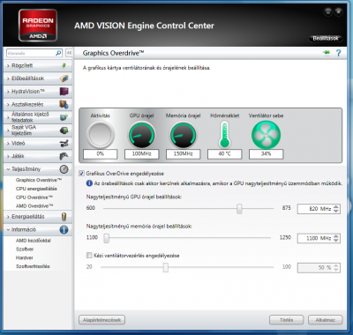The height and width of the screenshot is (335, 353).
Task: Click the Információ blue info icon
Action: (64, 229)
